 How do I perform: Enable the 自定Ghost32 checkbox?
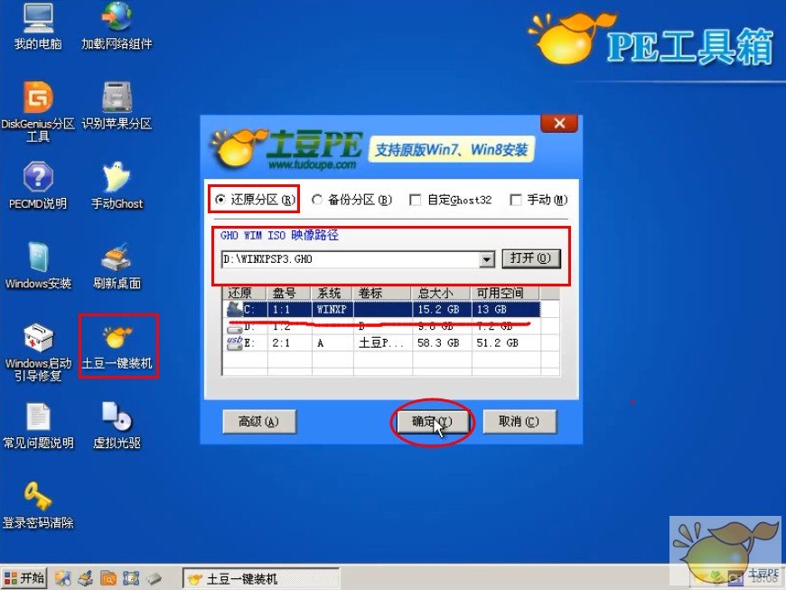[416, 199]
